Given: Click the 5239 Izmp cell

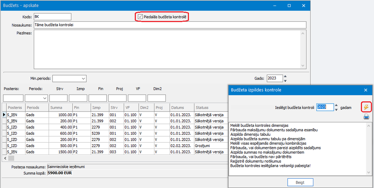Looking at the screenshot, I should coord(100,133).
